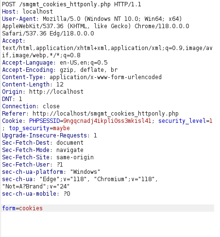
Task: Click the Sec-Fetch-User header name
Action: click(x=26, y=165)
